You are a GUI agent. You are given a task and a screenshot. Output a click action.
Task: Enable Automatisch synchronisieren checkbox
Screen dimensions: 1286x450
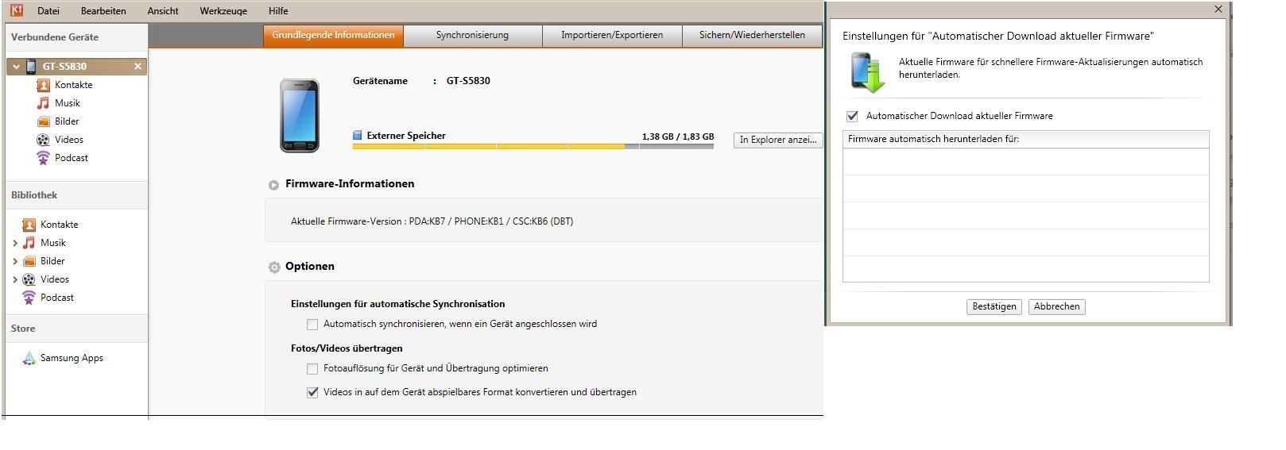click(312, 325)
